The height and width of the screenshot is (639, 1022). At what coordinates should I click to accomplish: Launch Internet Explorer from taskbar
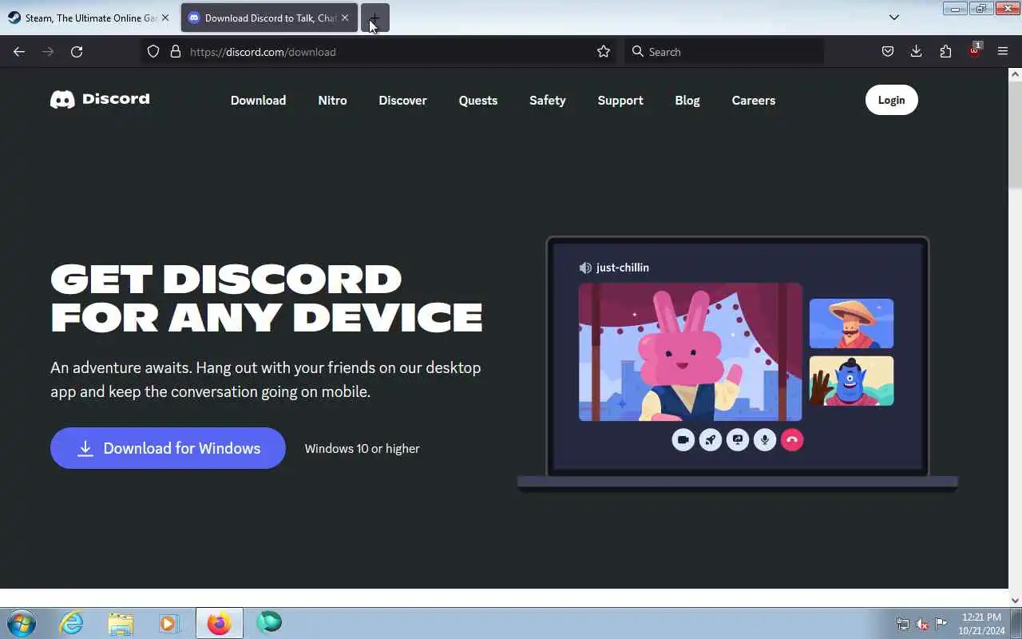coord(72,623)
